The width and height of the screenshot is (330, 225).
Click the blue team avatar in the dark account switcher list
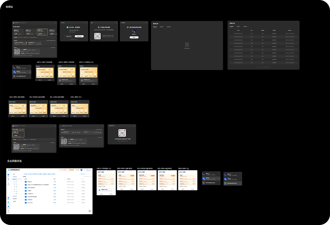pos(14,72)
